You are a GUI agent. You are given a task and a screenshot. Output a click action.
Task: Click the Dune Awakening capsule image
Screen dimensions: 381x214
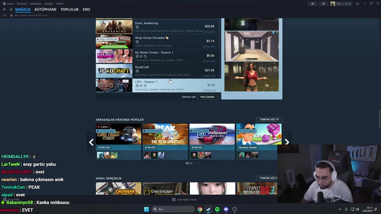click(x=114, y=27)
